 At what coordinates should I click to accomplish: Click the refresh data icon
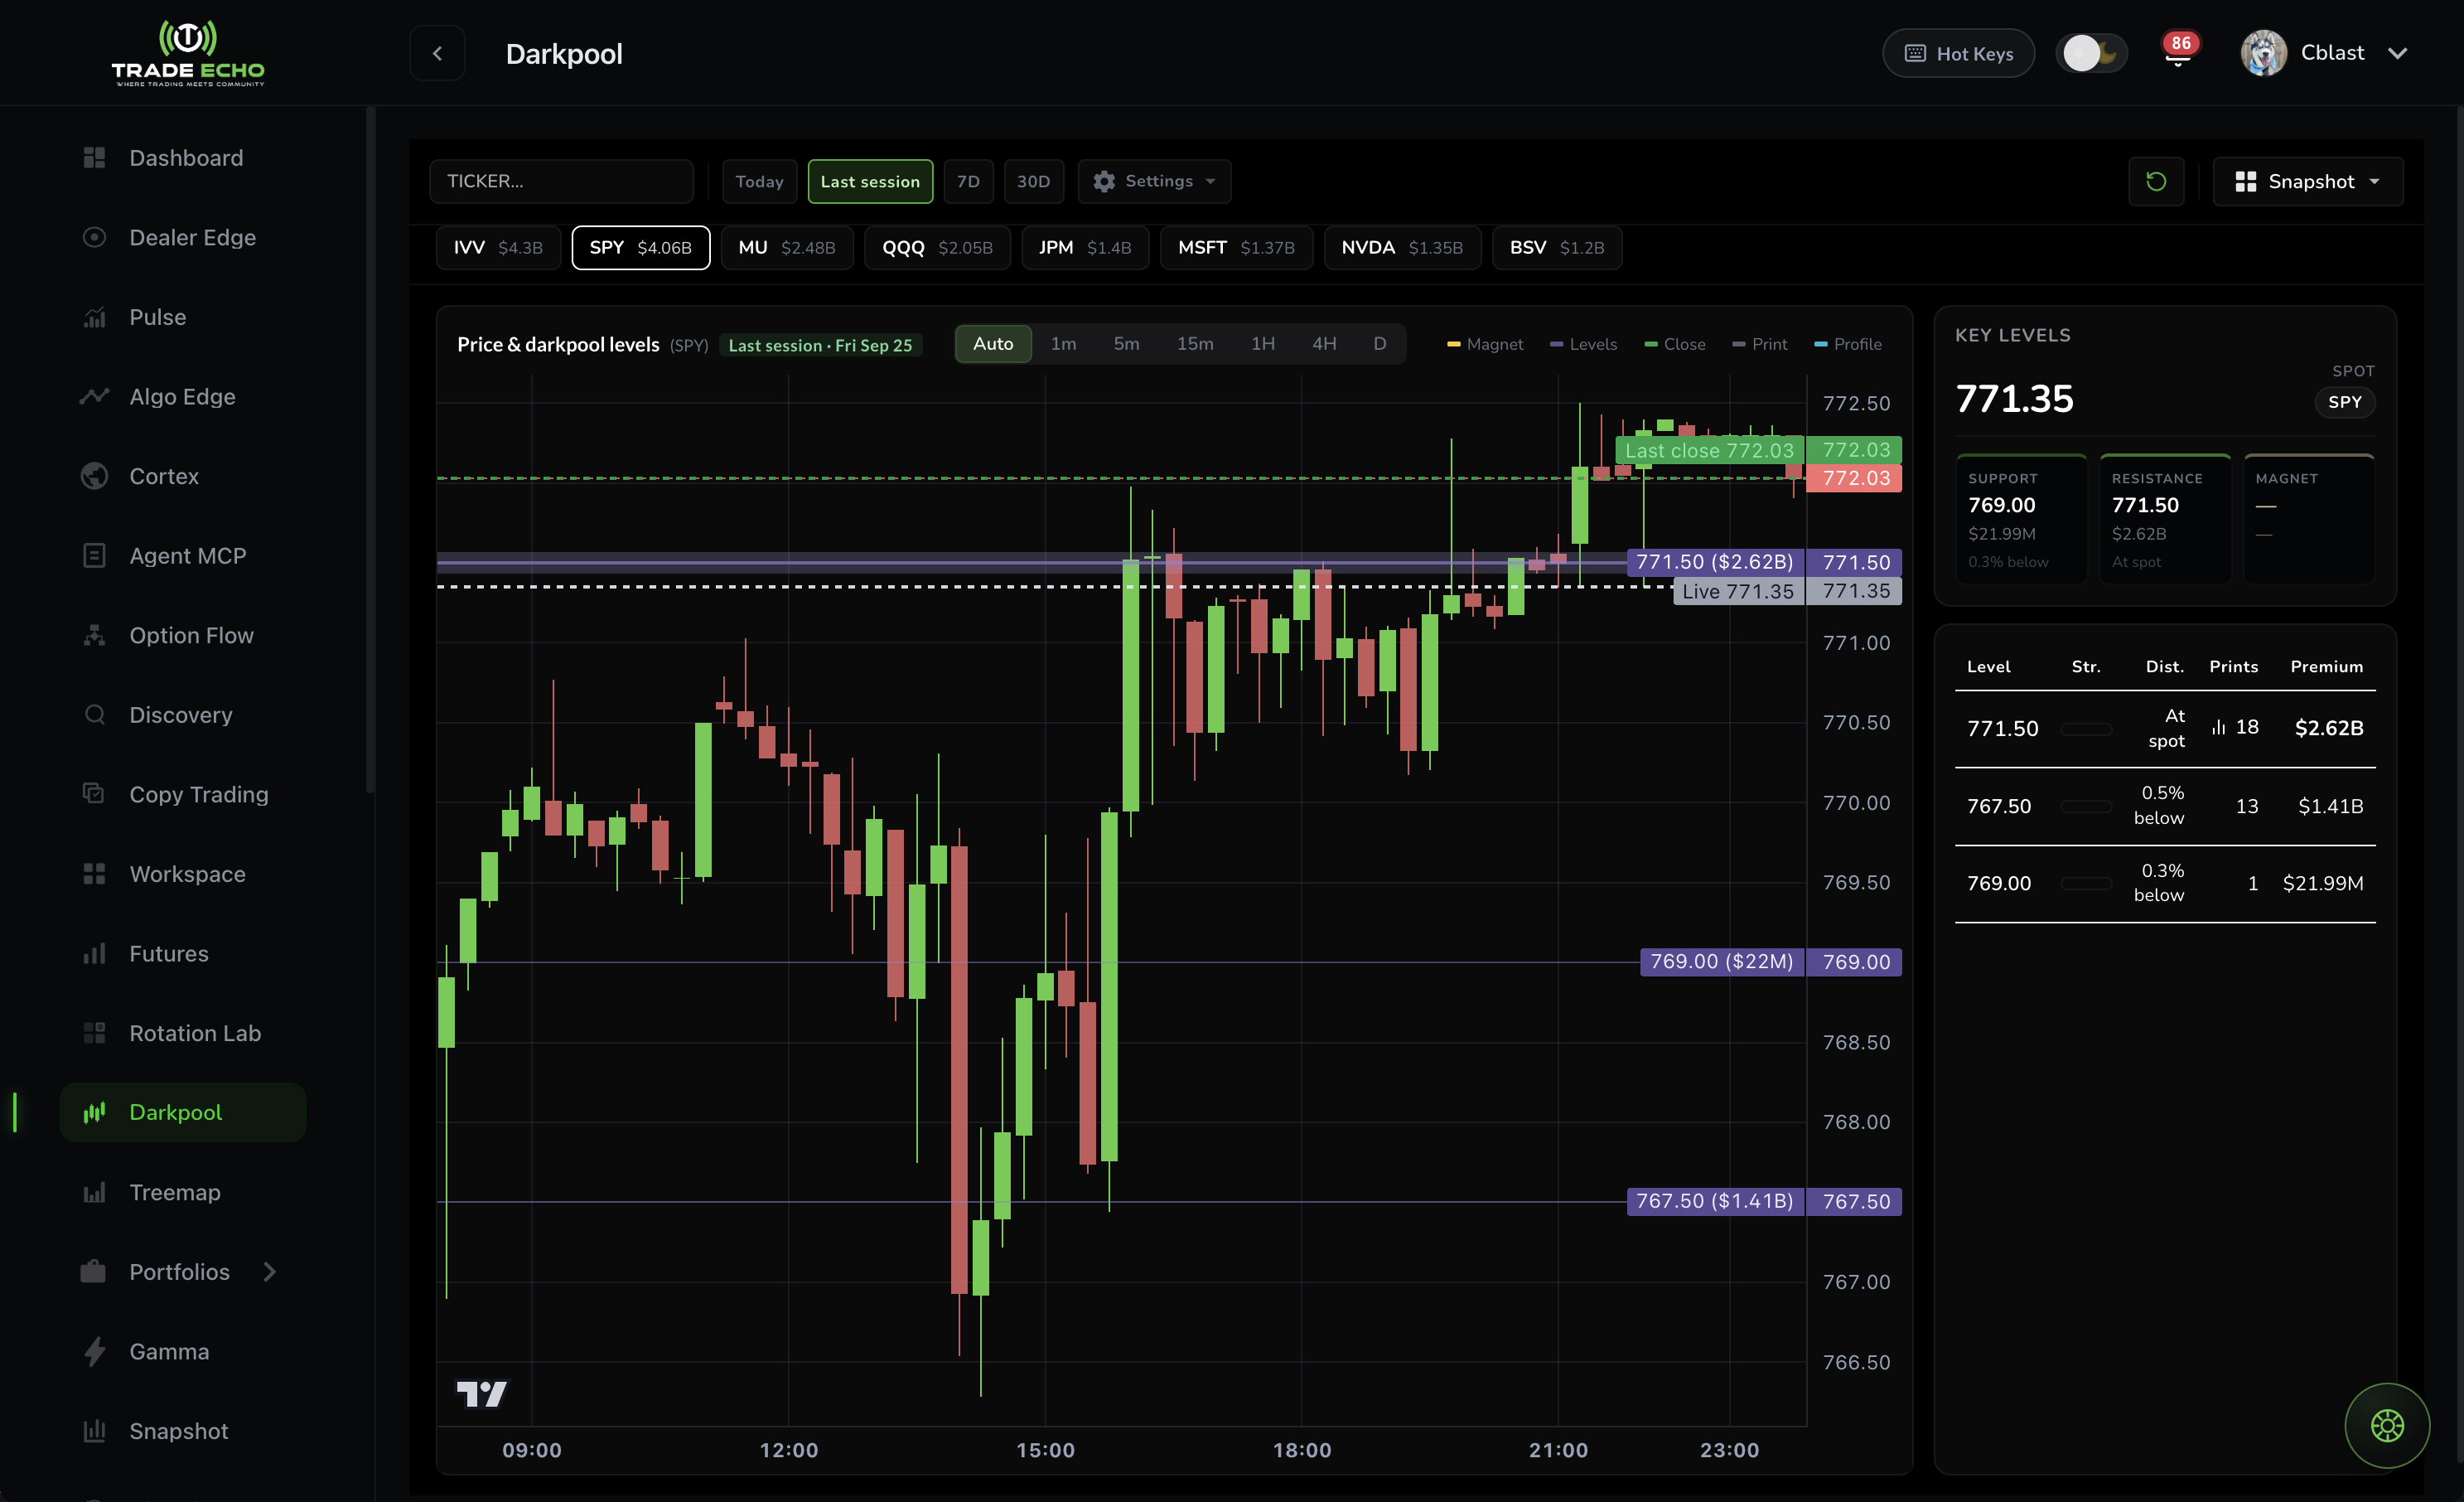[2156, 182]
